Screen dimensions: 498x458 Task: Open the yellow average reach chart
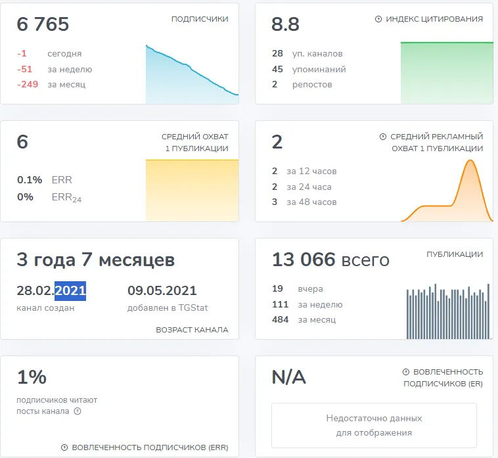click(192, 190)
